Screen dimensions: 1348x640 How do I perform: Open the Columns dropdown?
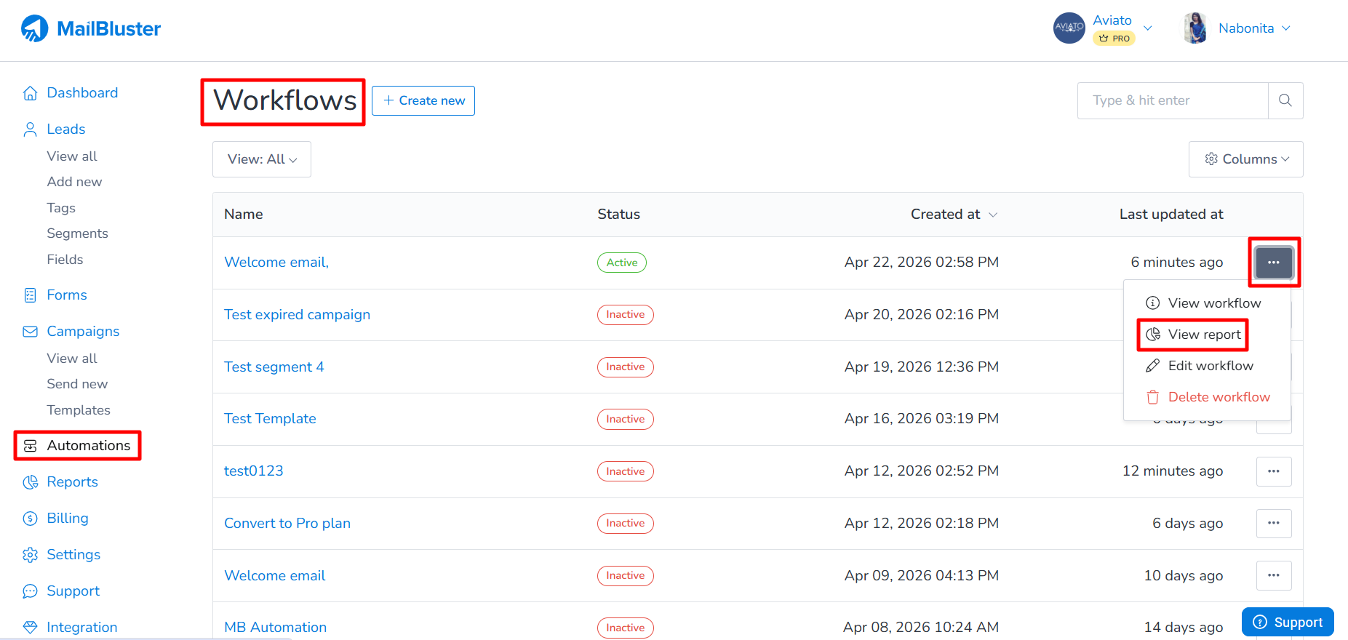click(1245, 159)
